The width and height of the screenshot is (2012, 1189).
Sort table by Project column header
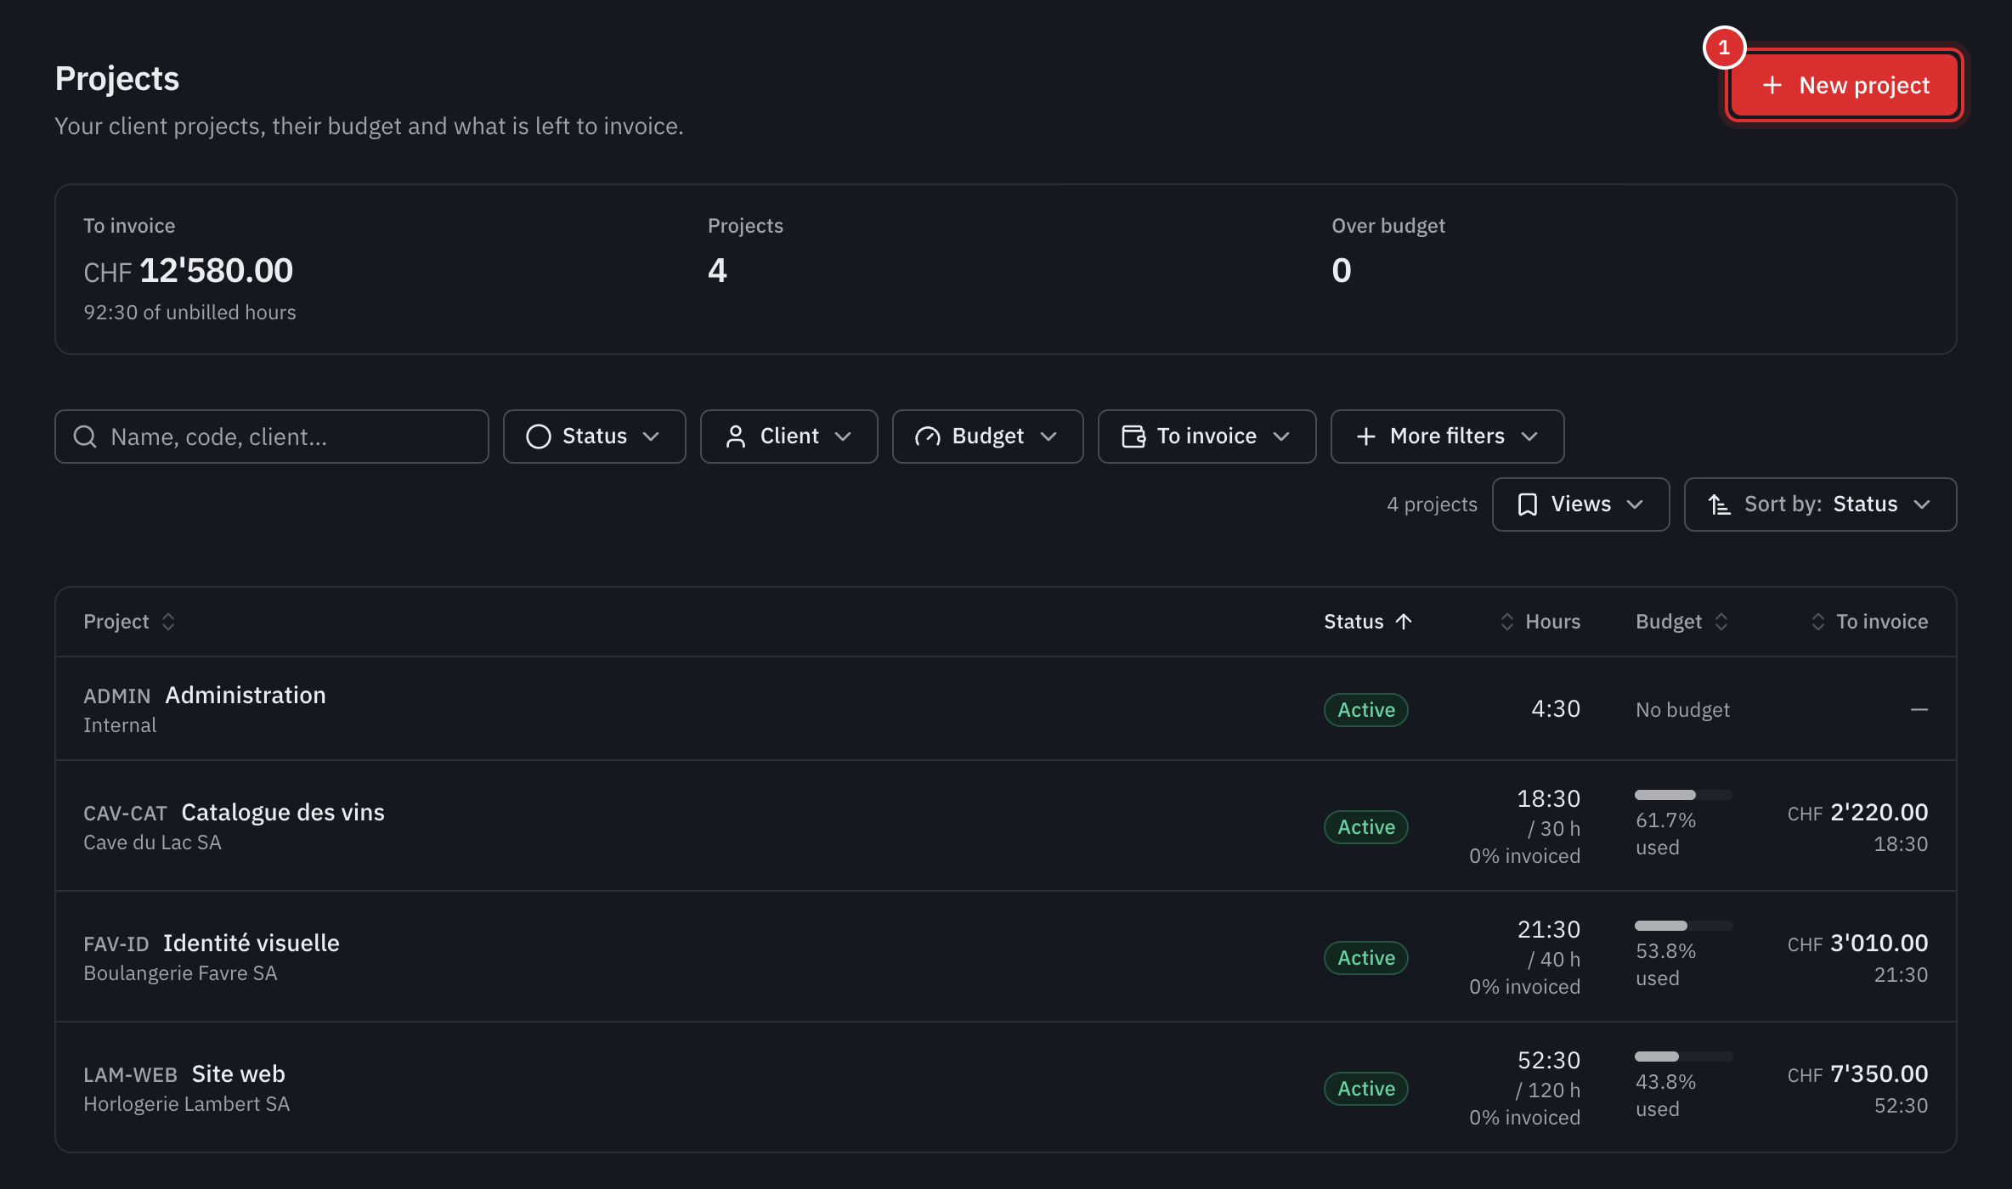pyautogui.click(x=129, y=622)
